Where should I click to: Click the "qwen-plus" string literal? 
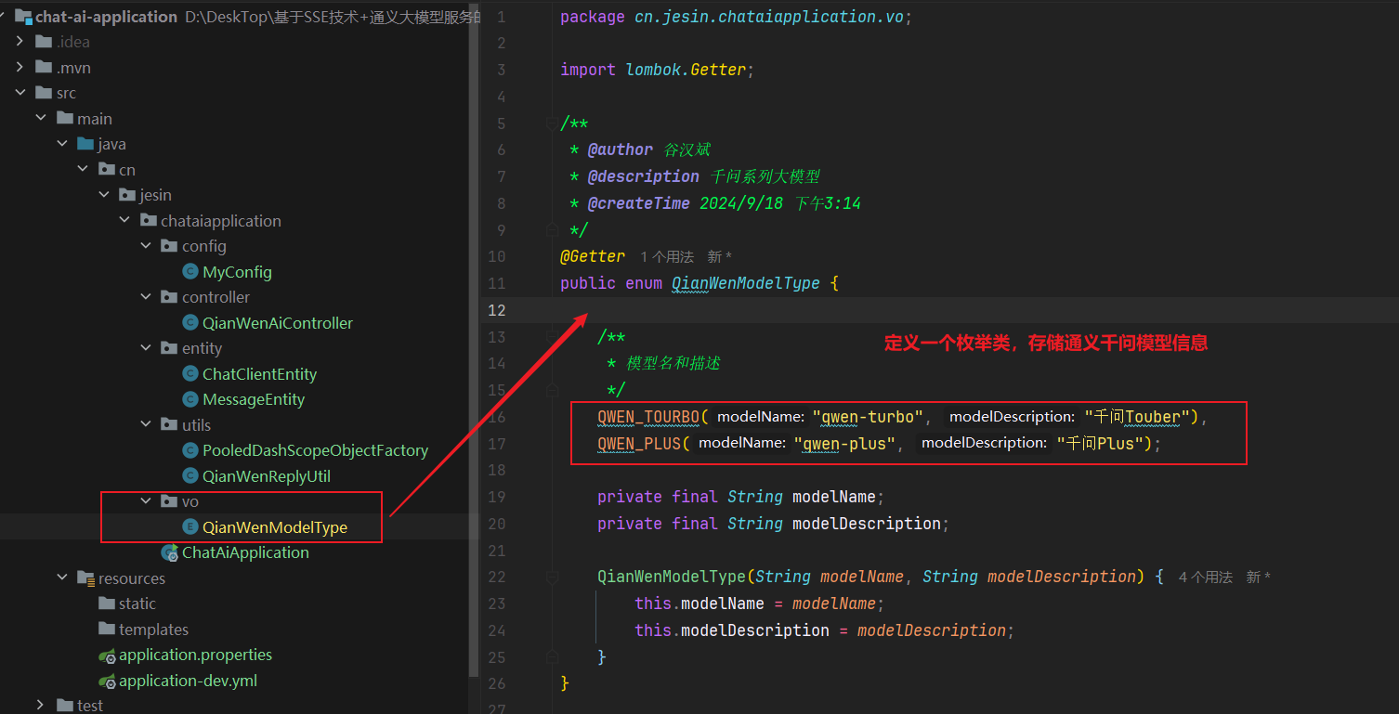(844, 444)
